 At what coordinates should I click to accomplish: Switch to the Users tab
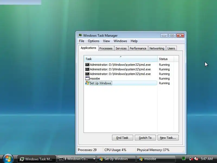point(171,48)
